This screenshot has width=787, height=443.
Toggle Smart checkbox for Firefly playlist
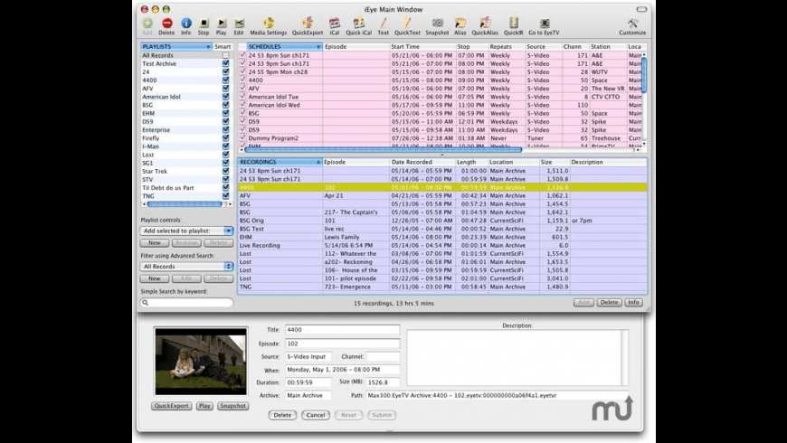(x=226, y=138)
